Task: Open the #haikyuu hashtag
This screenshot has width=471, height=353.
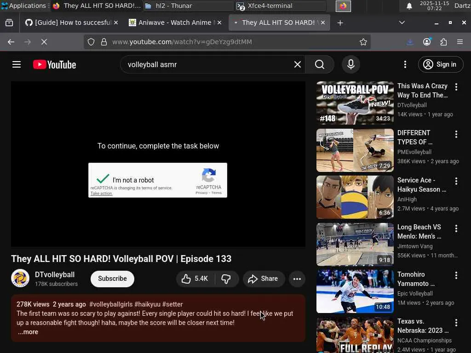Action: [x=148, y=304]
